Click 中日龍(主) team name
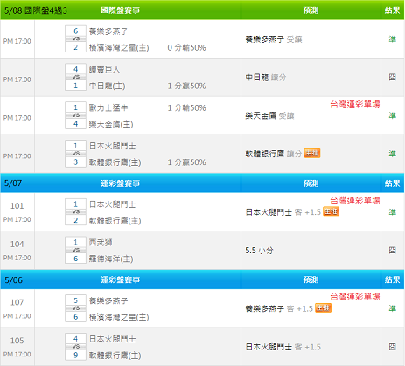This screenshot has height=366, width=405. tap(107, 86)
